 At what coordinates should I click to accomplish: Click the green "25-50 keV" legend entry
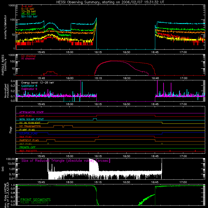(29, 14)
